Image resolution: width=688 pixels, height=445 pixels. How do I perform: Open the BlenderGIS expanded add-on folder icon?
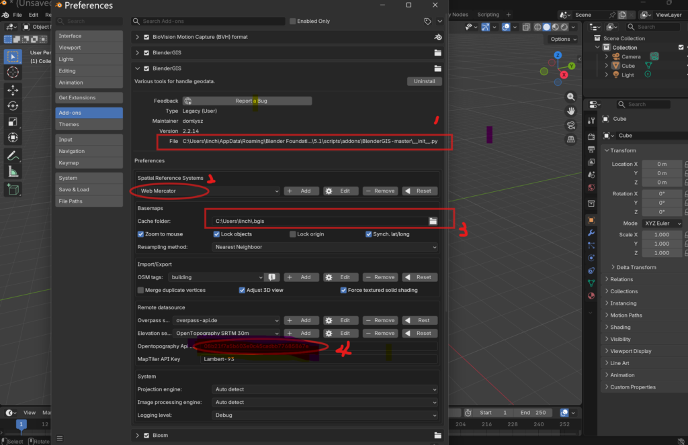(x=437, y=68)
